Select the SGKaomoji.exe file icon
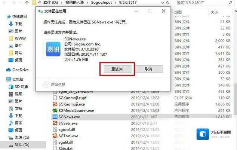Image resolution: width=237 pixels, height=150 pixels. point(55,104)
